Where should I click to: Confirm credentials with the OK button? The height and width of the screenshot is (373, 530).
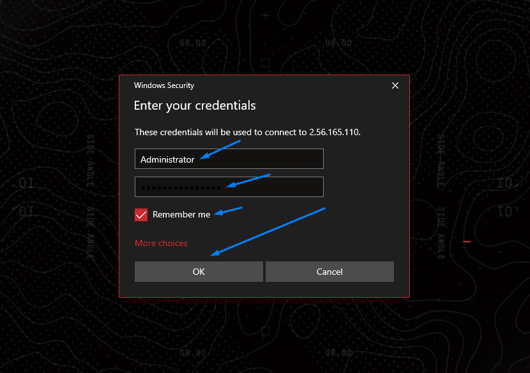tap(199, 272)
